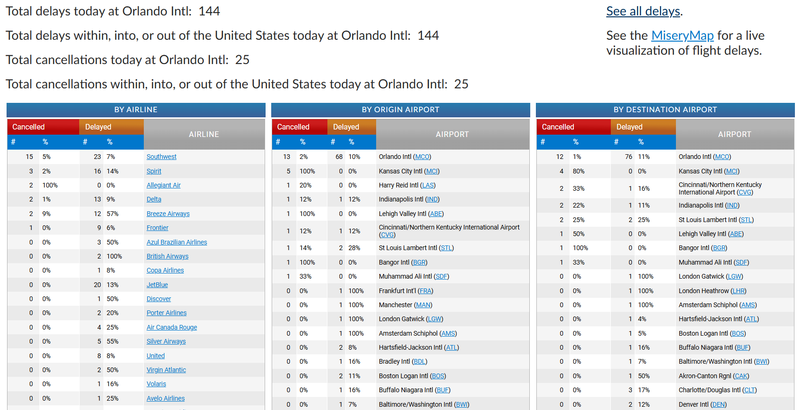This screenshot has height=410, width=801.
Task: Open the See all delays link
Action: click(643, 11)
